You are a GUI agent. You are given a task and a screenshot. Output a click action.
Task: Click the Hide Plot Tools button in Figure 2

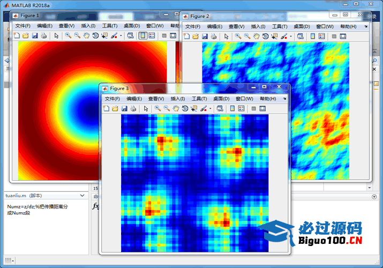[334, 36]
